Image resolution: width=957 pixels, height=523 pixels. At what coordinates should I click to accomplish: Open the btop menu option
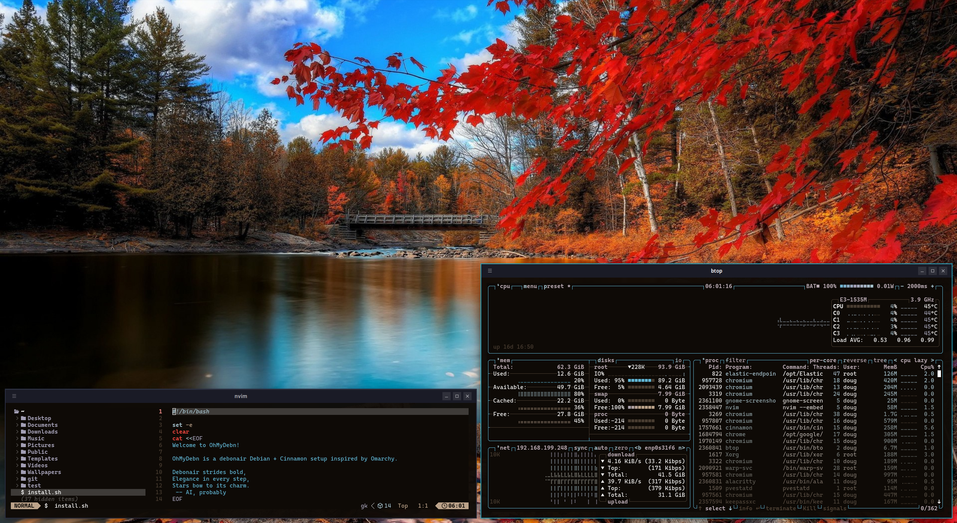pos(530,286)
